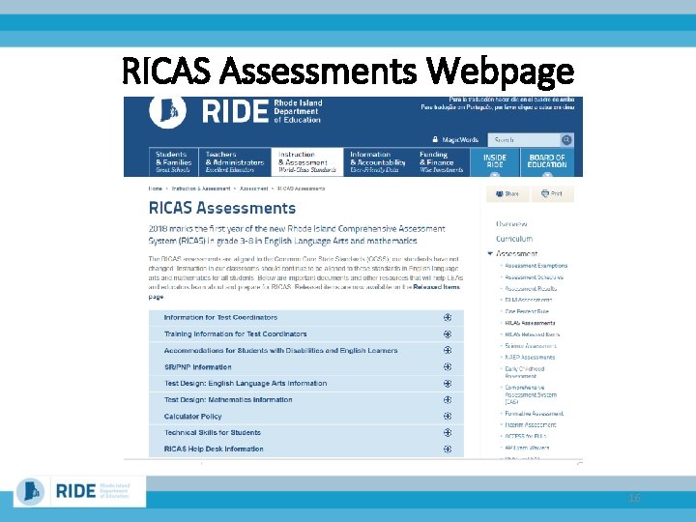Go to Assessment breadcrumb link
The height and width of the screenshot is (522, 696).
[x=253, y=188]
